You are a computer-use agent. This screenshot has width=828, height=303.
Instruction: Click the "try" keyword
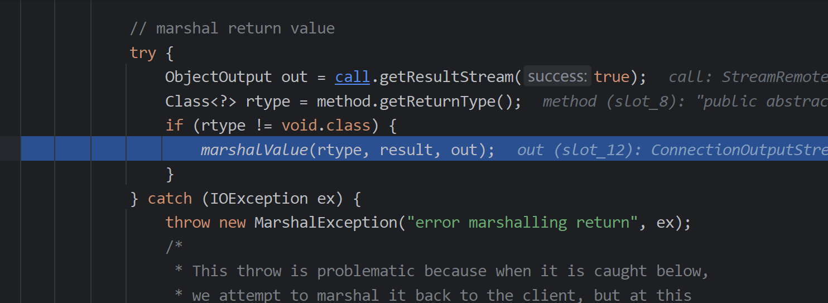[143, 53]
